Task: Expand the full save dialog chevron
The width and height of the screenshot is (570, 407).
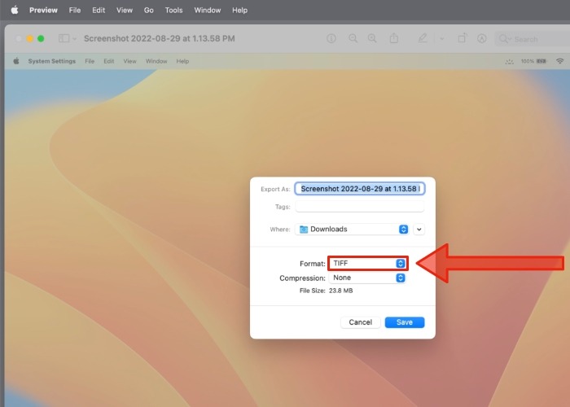Action: 419,230
